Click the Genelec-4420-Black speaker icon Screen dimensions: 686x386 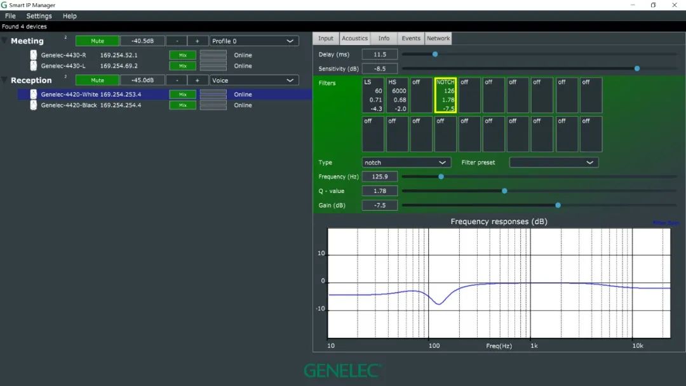pos(33,105)
